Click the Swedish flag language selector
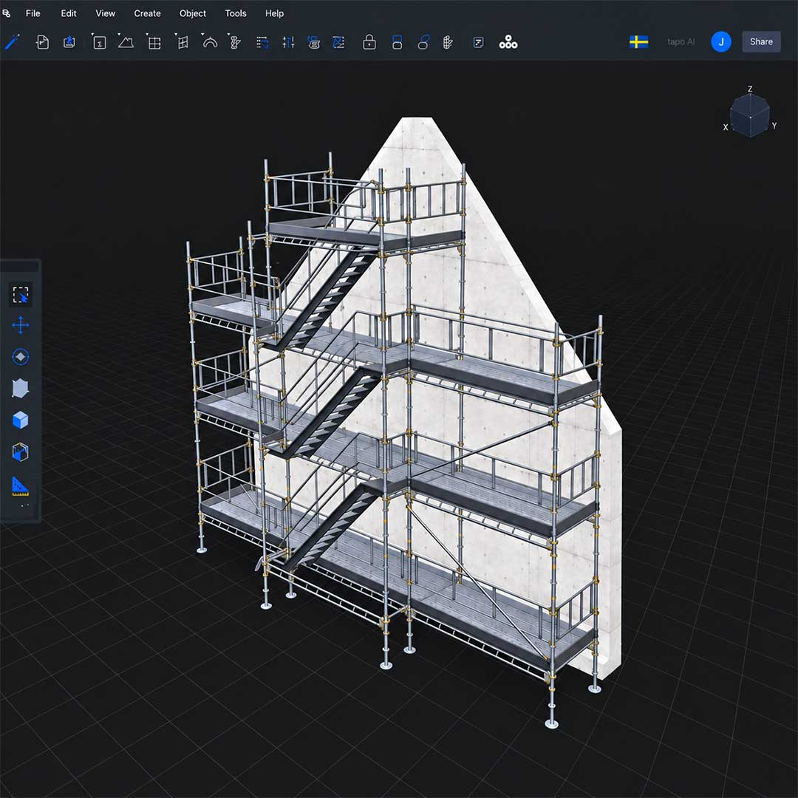The height and width of the screenshot is (798, 798). (638, 41)
